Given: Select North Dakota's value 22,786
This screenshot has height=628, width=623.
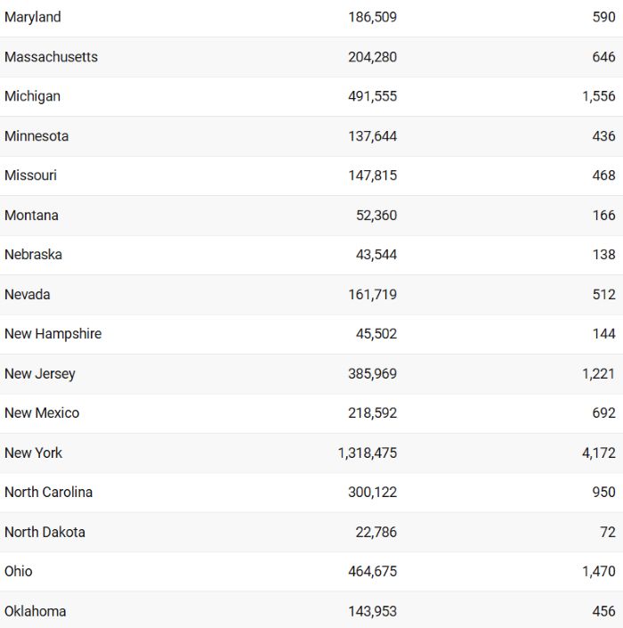Looking at the screenshot, I should [x=376, y=533].
